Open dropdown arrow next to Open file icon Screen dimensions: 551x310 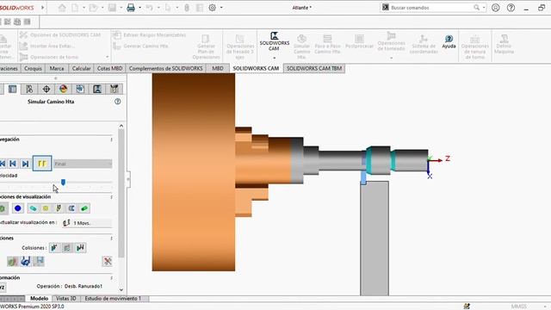point(102,8)
